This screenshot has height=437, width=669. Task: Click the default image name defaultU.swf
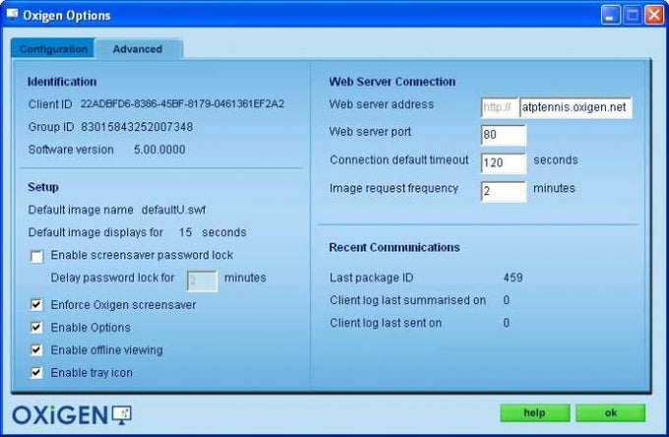(174, 210)
